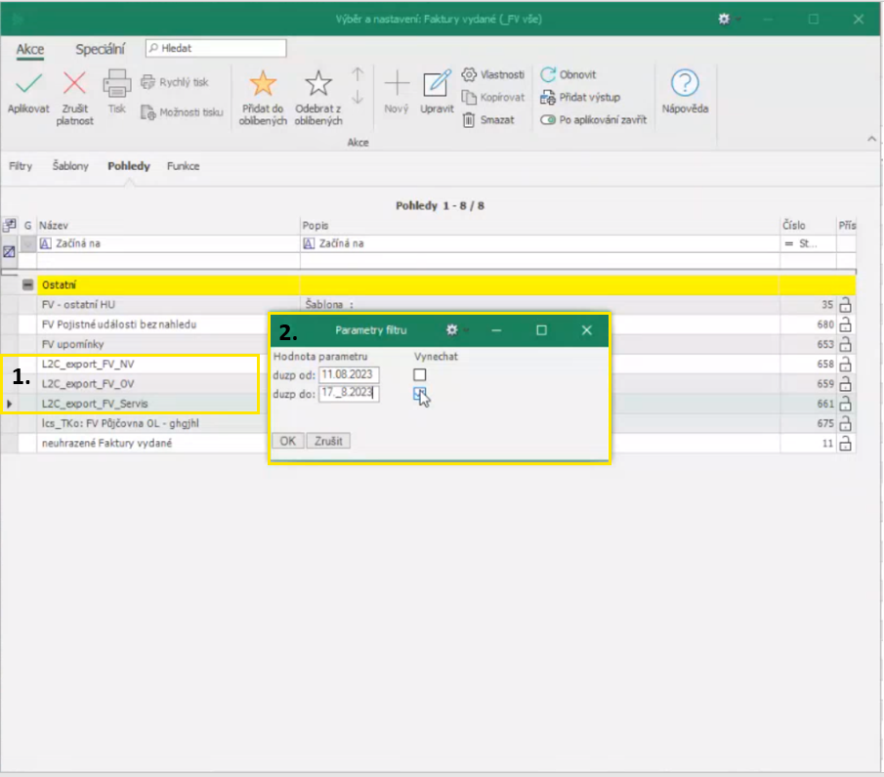Switch to the Šablony tab
Screen dimensions: 884x777
70,166
